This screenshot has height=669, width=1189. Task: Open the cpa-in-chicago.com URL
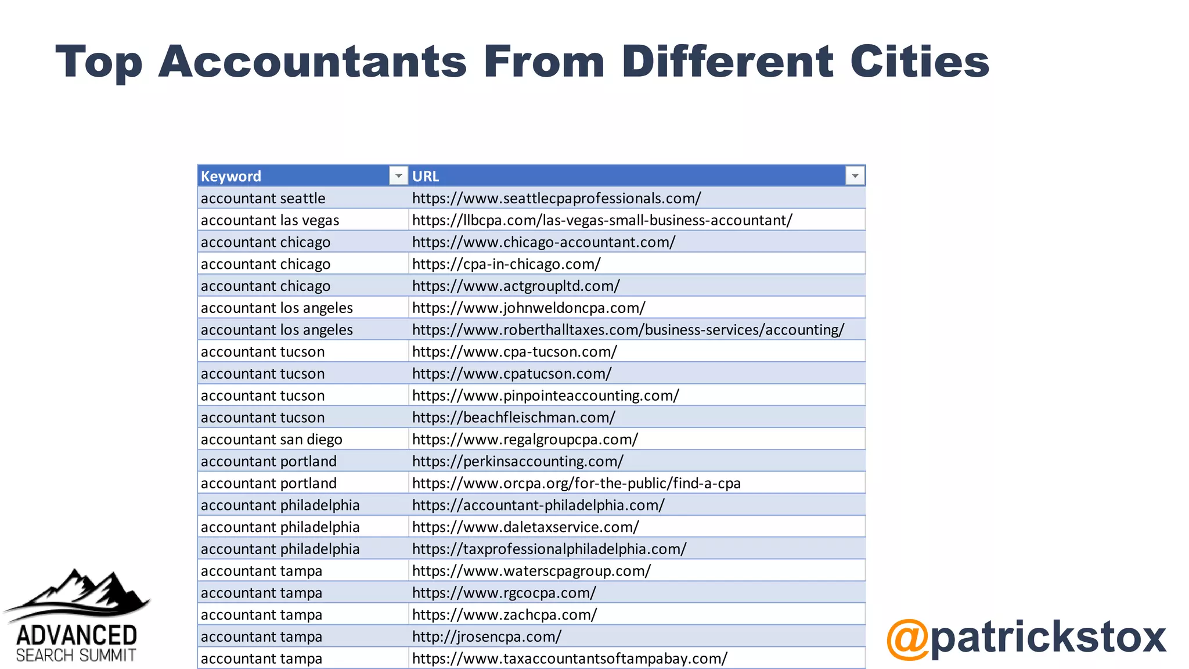[506, 264]
